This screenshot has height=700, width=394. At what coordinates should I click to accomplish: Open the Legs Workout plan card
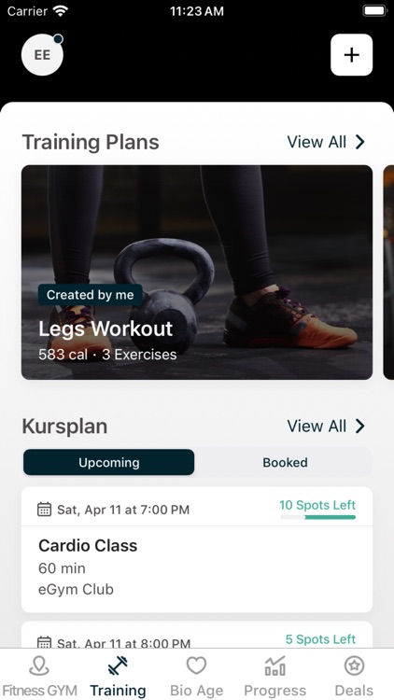tap(197, 273)
